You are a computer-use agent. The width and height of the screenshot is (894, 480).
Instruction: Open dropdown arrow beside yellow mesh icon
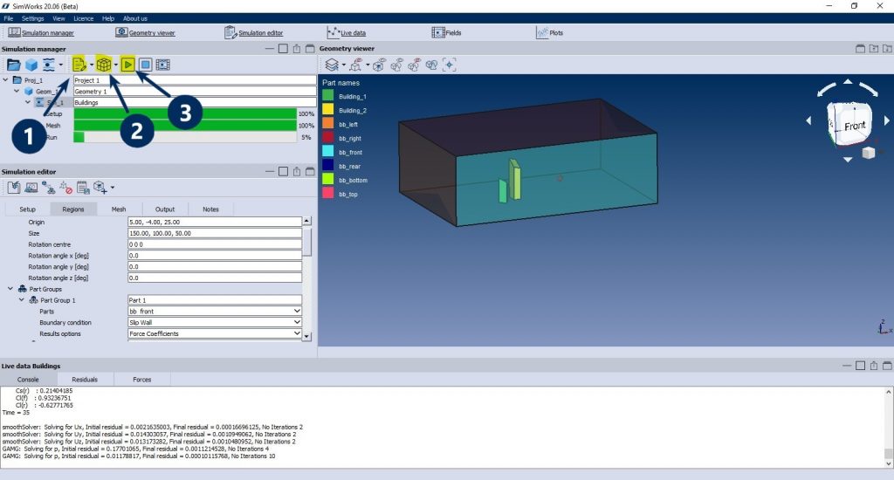coord(116,65)
